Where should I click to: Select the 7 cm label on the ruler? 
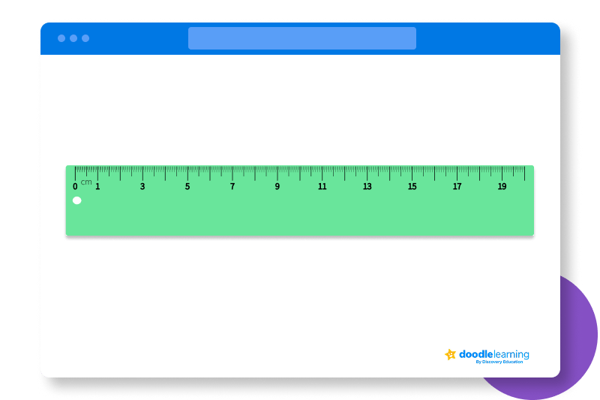point(232,186)
